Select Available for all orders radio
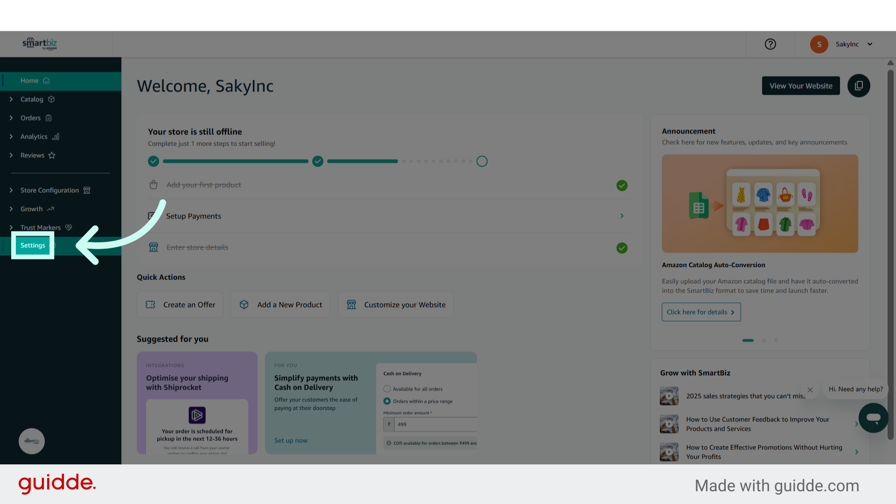Viewport: 896px width, 504px height. (387, 389)
